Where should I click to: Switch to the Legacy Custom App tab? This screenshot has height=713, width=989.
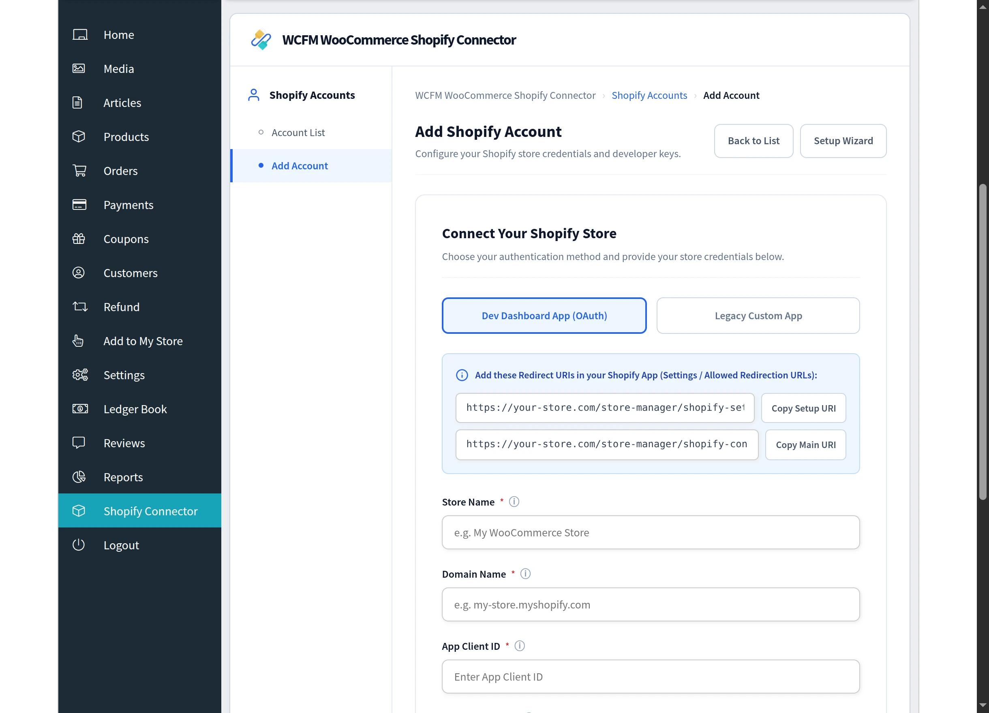[x=758, y=315]
